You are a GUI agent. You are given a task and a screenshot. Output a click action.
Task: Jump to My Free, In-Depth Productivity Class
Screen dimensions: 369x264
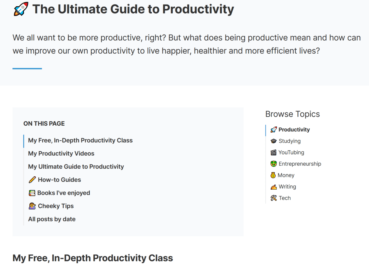click(80, 140)
